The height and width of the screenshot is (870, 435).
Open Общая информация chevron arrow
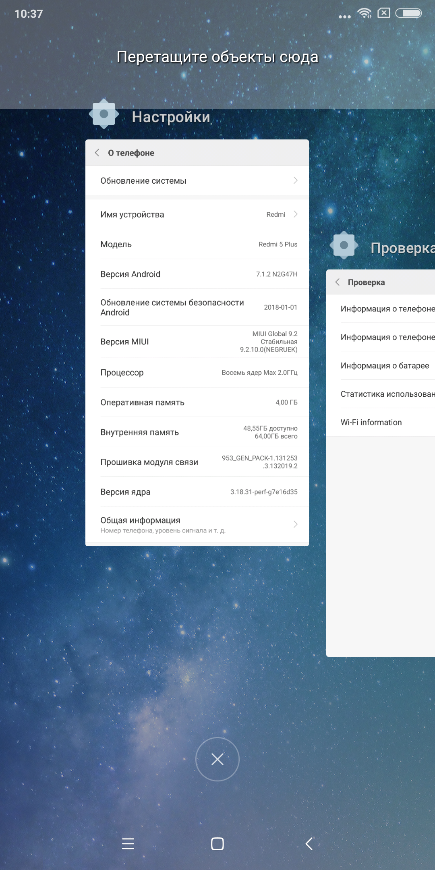(x=296, y=524)
